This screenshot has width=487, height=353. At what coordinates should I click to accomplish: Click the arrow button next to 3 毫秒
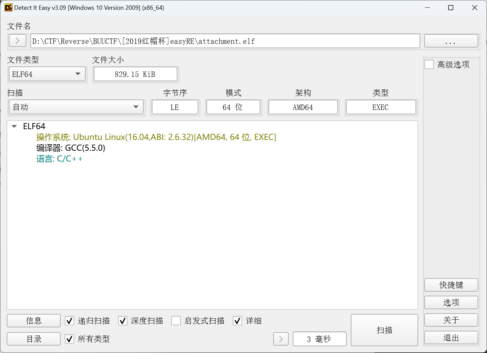[x=281, y=339]
